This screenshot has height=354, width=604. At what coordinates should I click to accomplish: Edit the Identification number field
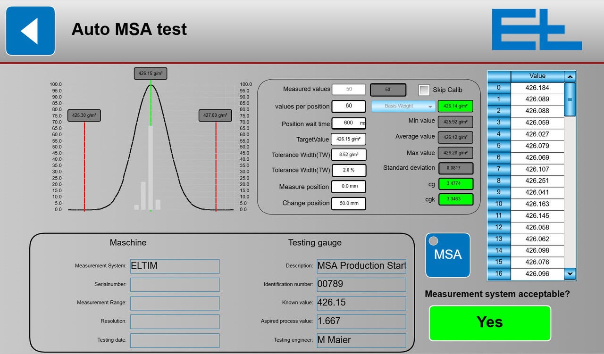click(x=361, y=284)
